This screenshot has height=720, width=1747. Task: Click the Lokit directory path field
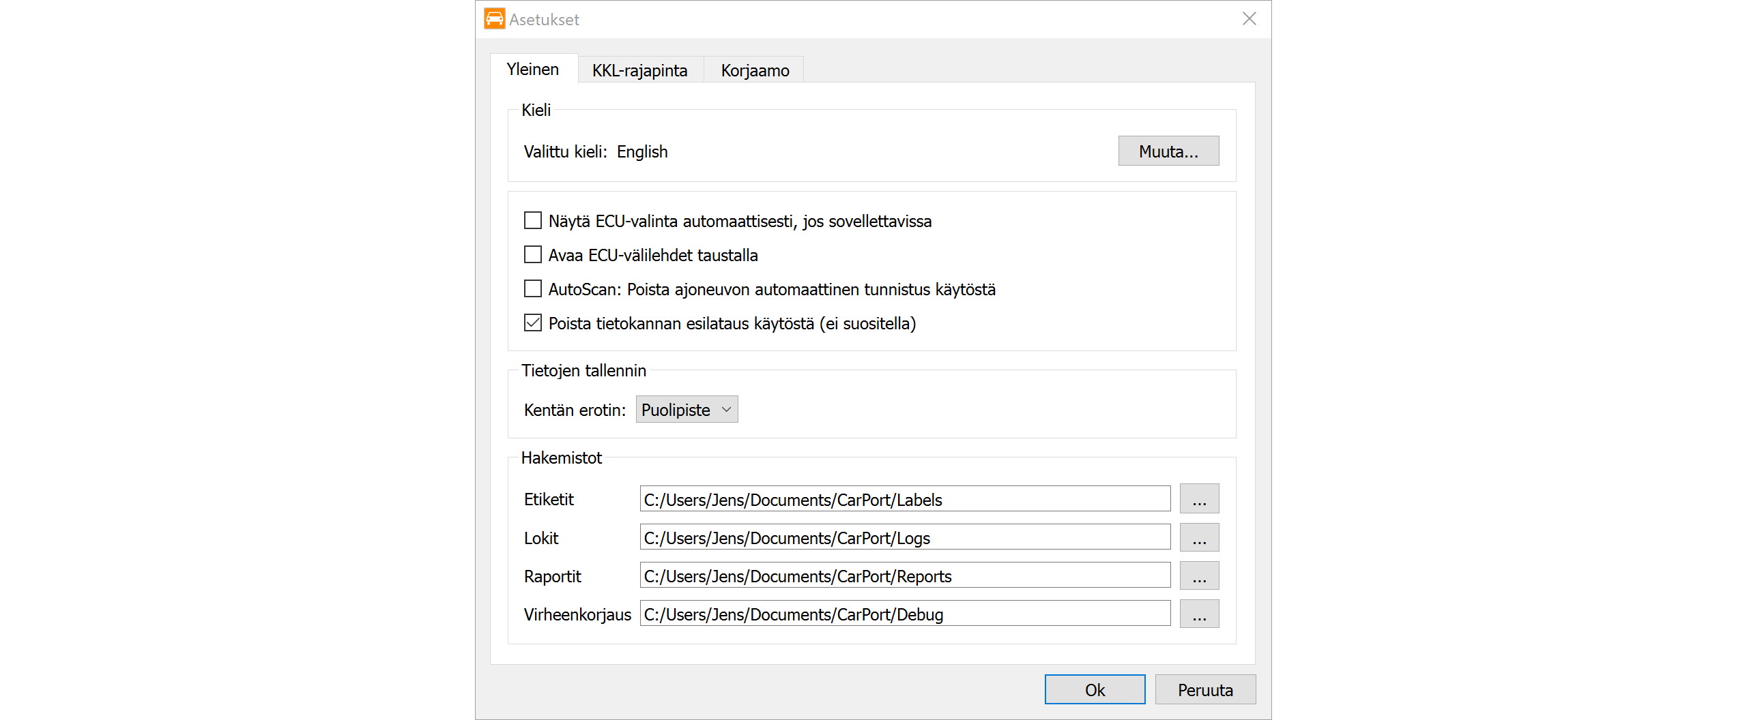pos(905,537)
